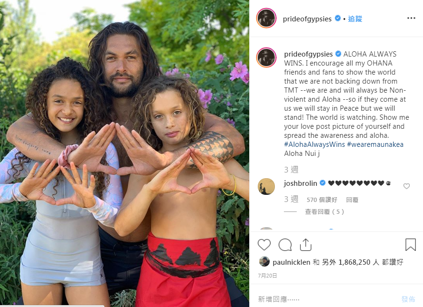Open joshbrolin's profile picture
The image size is (423, 307).
click(x=266, y=186)
